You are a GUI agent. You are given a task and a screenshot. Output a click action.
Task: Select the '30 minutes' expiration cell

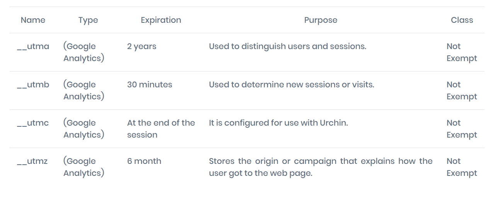150,85
